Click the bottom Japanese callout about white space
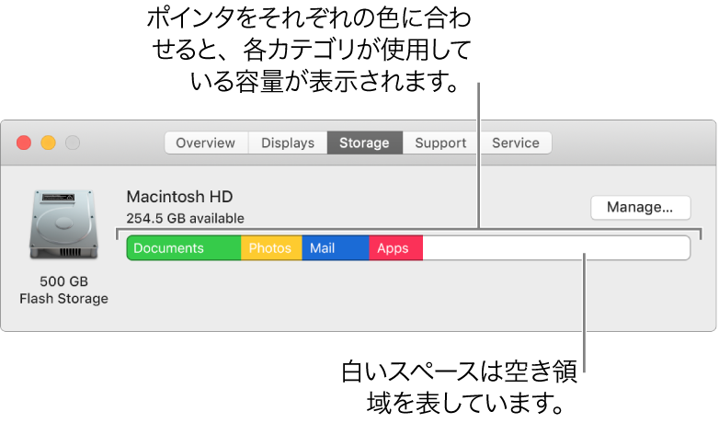719x423 pixels. [459, 387]
